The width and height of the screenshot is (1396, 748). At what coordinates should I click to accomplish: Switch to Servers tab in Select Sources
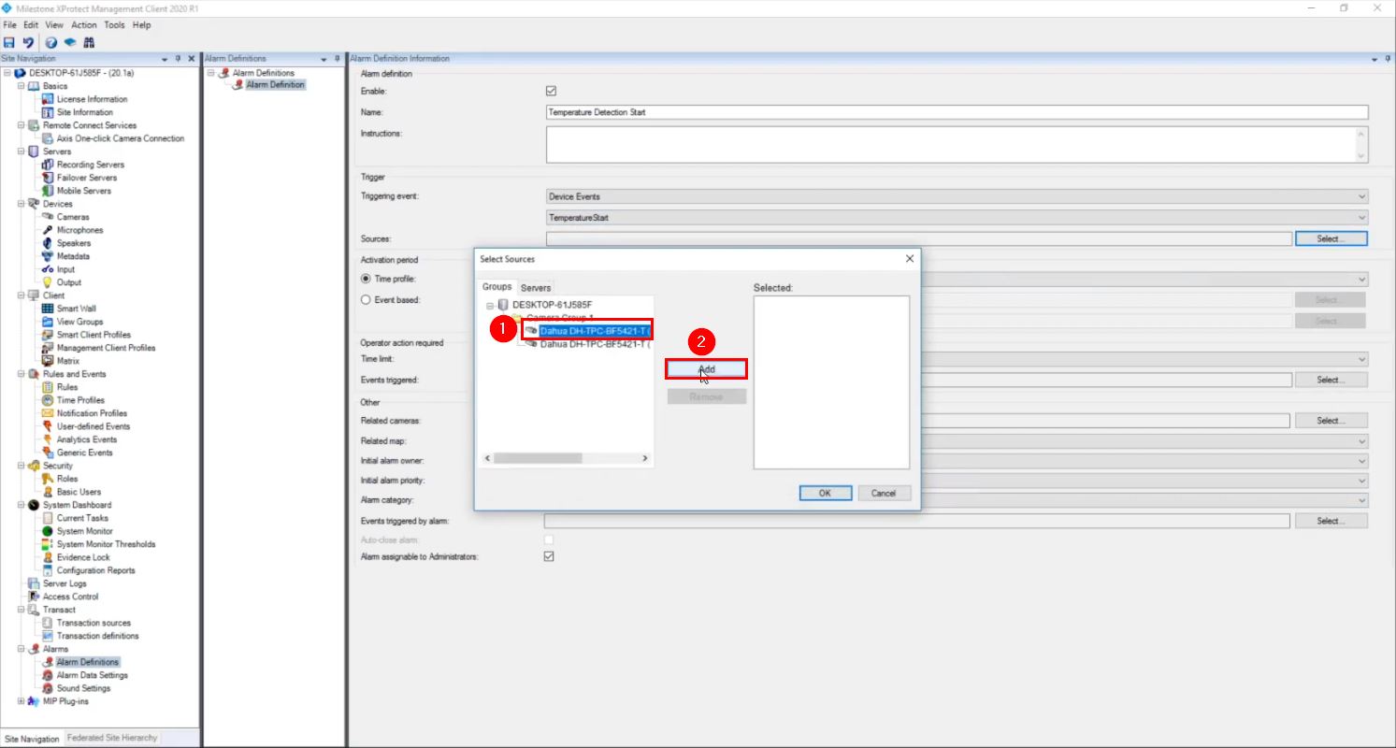pos(536,288)
